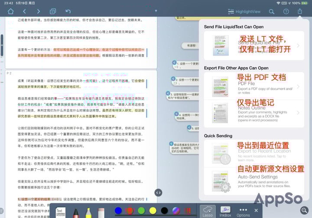
Task: Open Auto-Send Settings
Action: point(254,181)
